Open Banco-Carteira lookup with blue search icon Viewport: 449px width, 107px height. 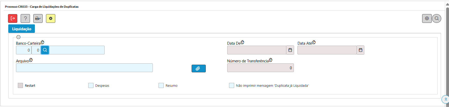click(x=45, y=50)
